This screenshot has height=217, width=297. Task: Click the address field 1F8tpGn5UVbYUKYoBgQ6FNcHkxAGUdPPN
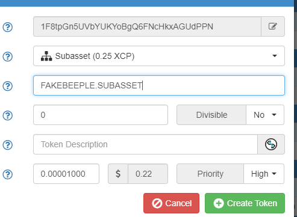(x=147, y=26)
